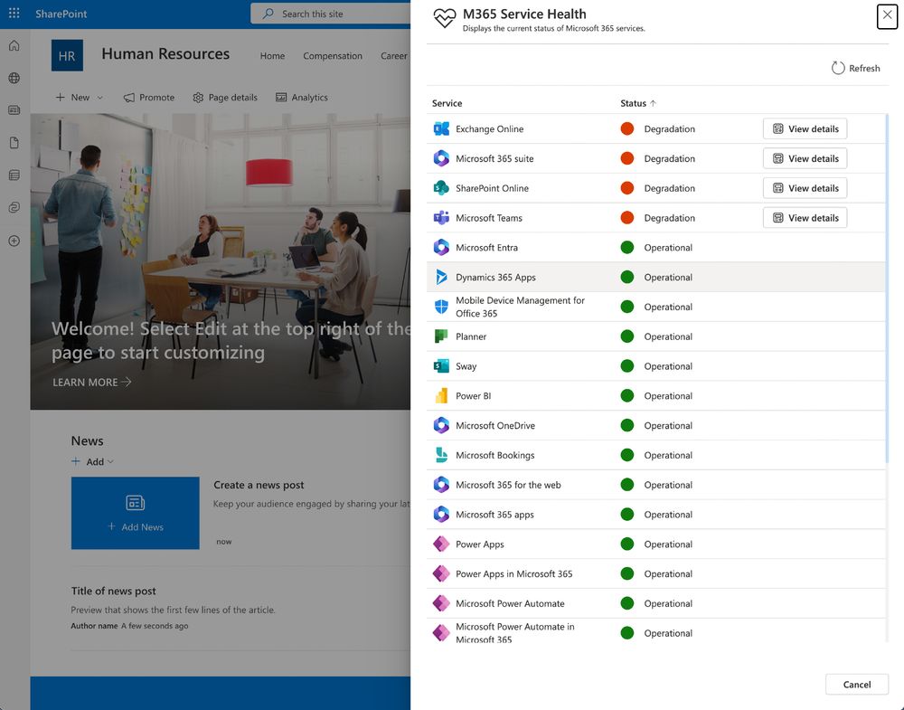Click the Home icon in left rail
Viewport: 904px width, 710px height.
(14, 45)
